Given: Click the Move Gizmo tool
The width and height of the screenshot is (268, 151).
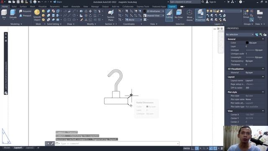Looking at the screenshot, I should click(189, 15).
